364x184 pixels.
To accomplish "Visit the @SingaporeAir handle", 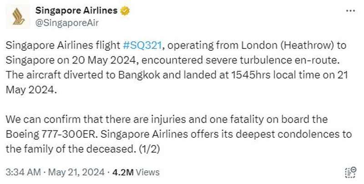I will [x=67, y=23].
